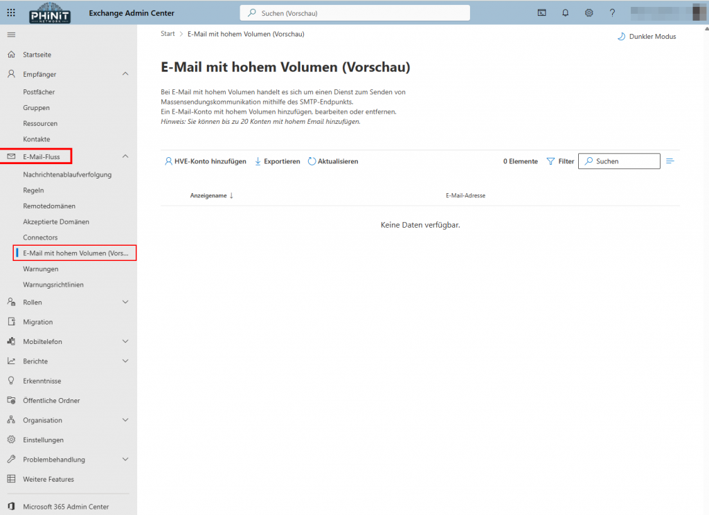Open help via the question mark icon

[612, 12]
